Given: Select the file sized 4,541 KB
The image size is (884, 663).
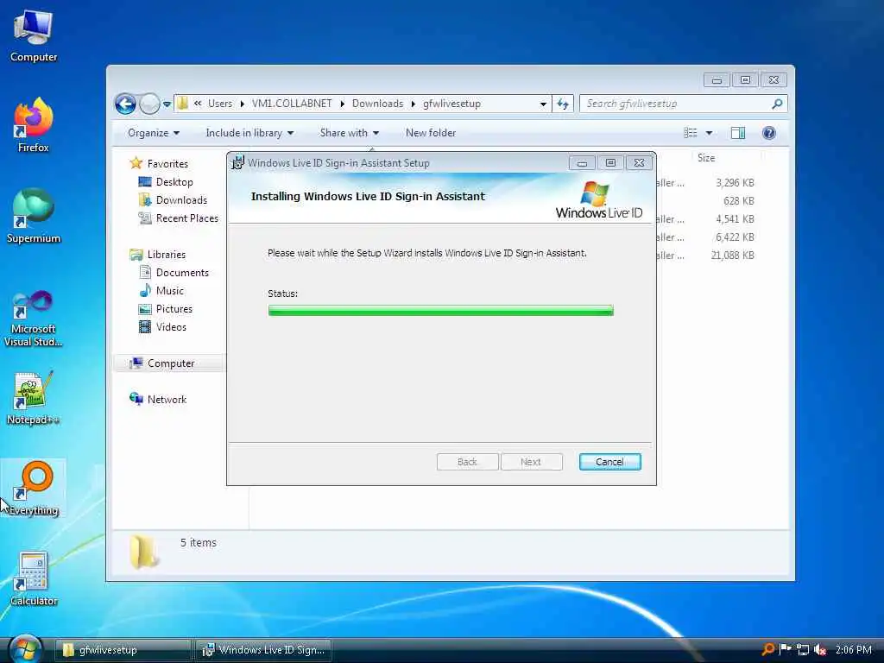Looking at the screenshot, I should (x=735, y=219).
